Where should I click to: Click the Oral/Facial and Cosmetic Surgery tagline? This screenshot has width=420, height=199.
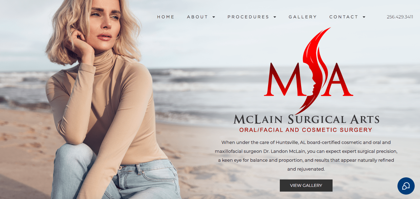306,130
